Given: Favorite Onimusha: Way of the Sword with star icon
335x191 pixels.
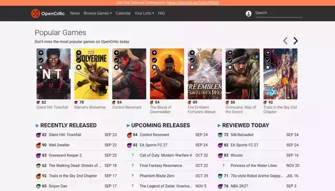Looking at the screenshot, I should tap(230, 67).
